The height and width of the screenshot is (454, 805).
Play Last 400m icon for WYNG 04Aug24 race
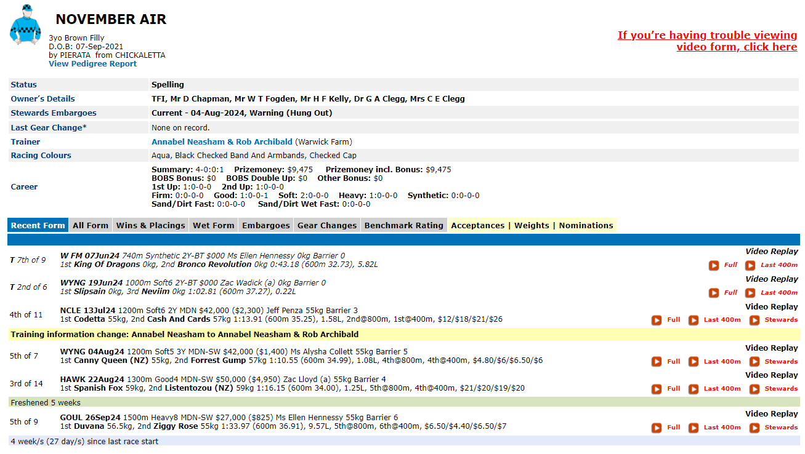click(x=694, y=362)
